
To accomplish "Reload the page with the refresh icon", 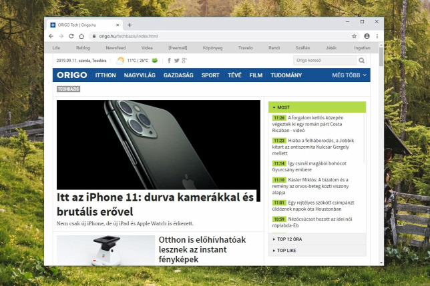I will pos(71,36).
